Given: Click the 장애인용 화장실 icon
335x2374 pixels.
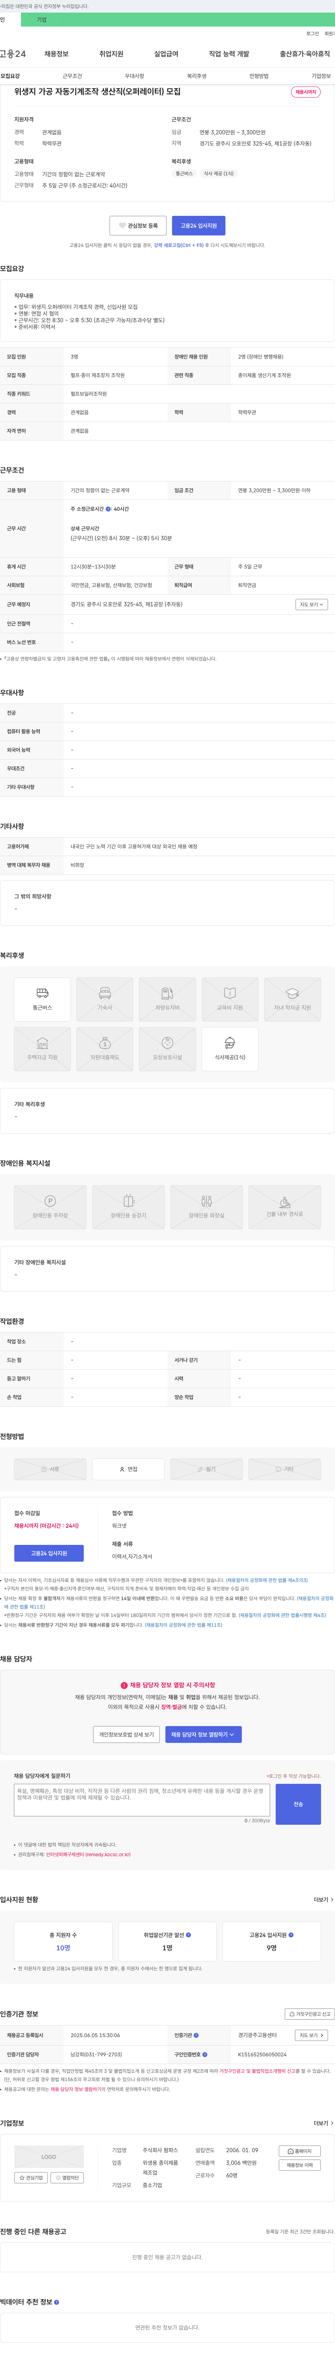Looking at the screenshot, I should pos(207,1207).
